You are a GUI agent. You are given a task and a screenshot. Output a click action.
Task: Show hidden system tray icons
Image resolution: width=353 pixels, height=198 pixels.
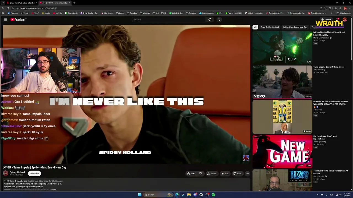pyautogui.click(x=317, y=195)
